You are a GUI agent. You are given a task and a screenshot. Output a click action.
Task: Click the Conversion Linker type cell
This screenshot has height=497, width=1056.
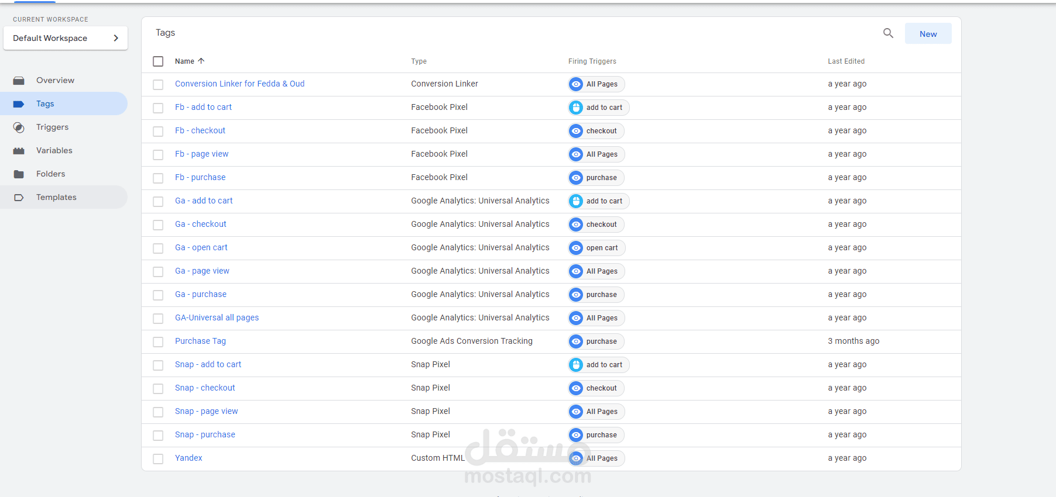point(444,84)
